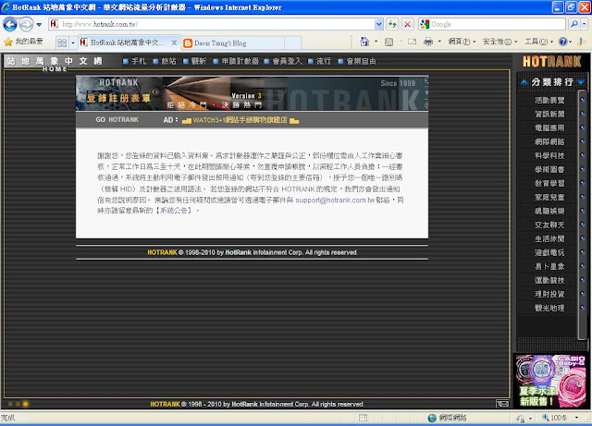Screen dimensions: 592x426
Task: Stop loading with the red X icon
Action: (x=407, y=24)
